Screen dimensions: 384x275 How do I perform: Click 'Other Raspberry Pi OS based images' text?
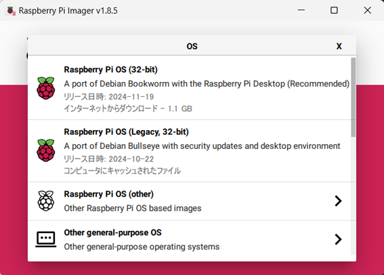133,209
